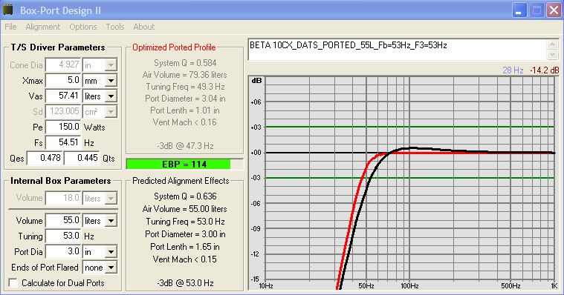Enable Calculate for Dual Ports checkbox
Screen dimensions: 564x295
pyautogui.click(x=13, y=283)
